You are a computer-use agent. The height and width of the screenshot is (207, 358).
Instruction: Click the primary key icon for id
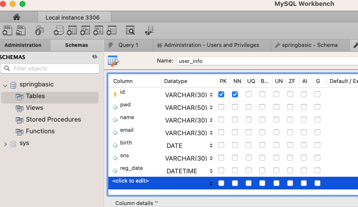tap(115, 94)
